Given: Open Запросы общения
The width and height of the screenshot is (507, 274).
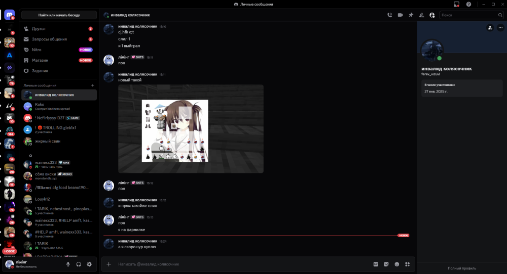Looking at the screenshot, I should click(x=59, y=39).
